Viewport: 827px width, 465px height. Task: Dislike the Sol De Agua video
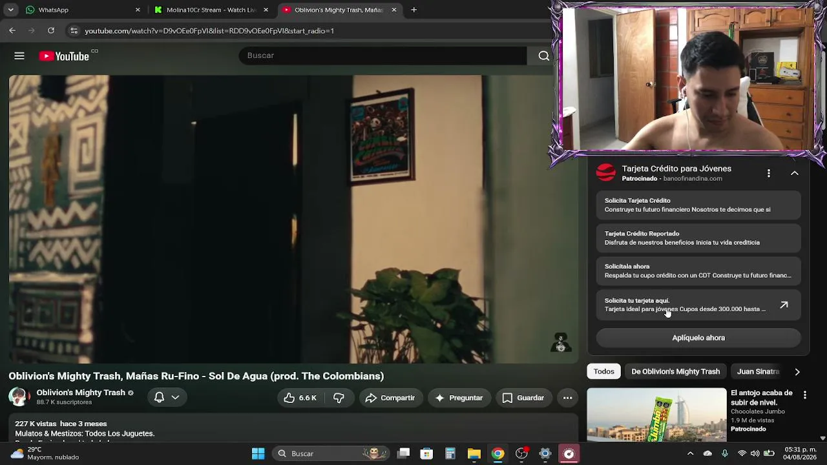click(339, 398)
